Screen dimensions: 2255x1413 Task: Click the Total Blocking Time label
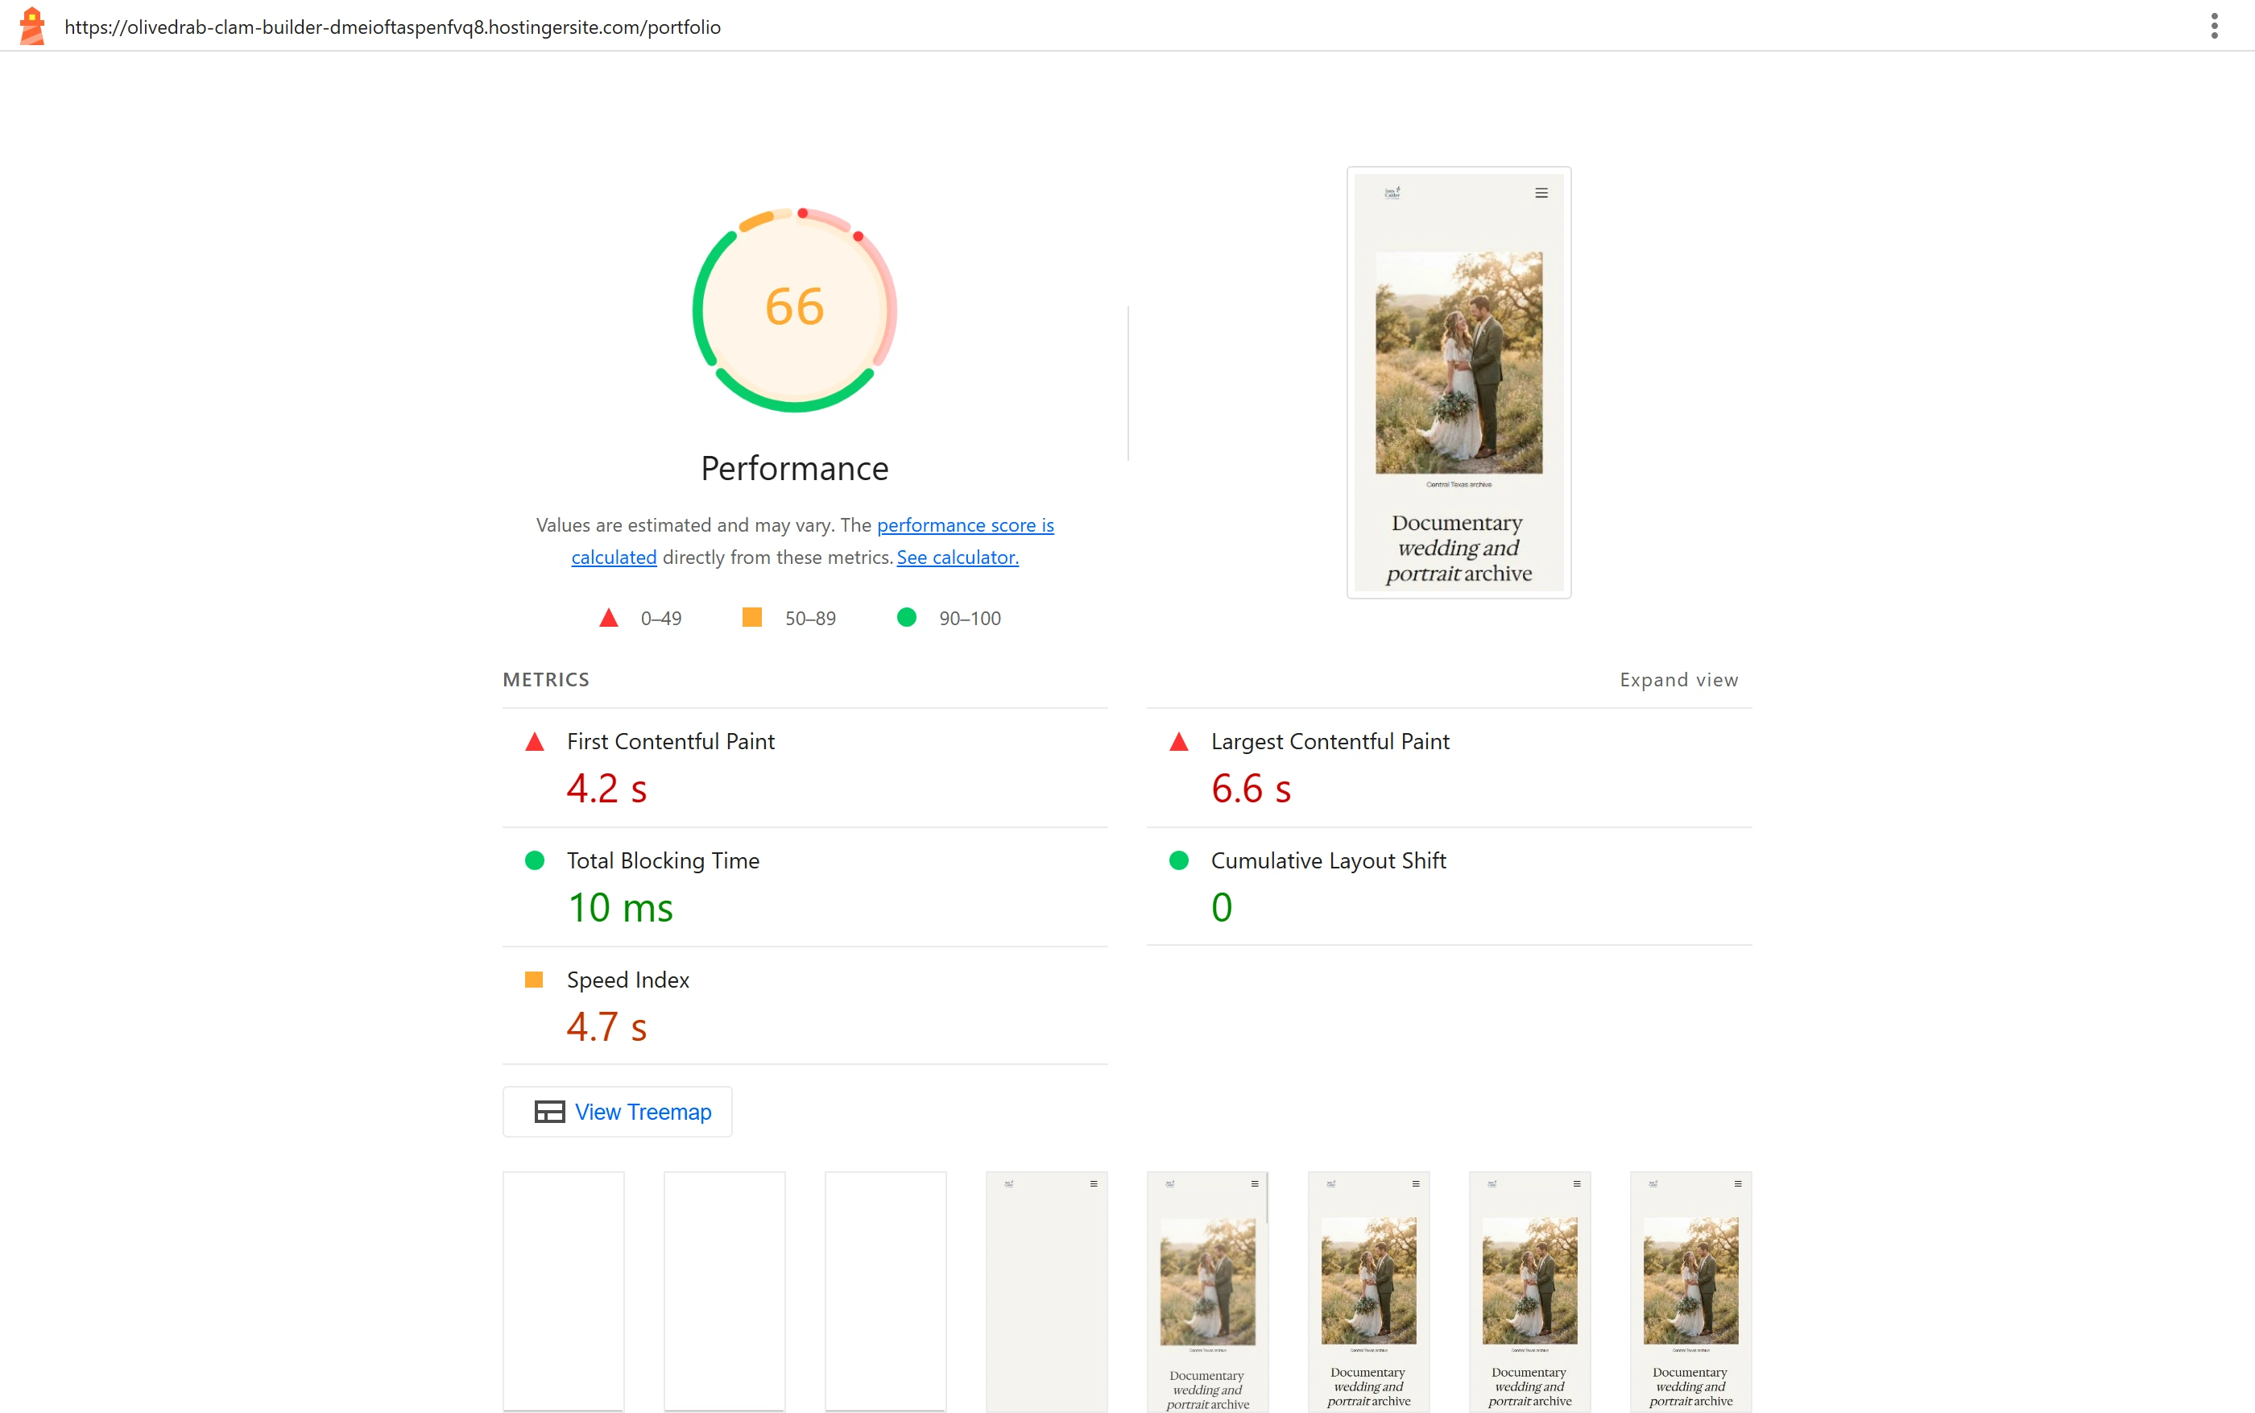click(664, 860)
